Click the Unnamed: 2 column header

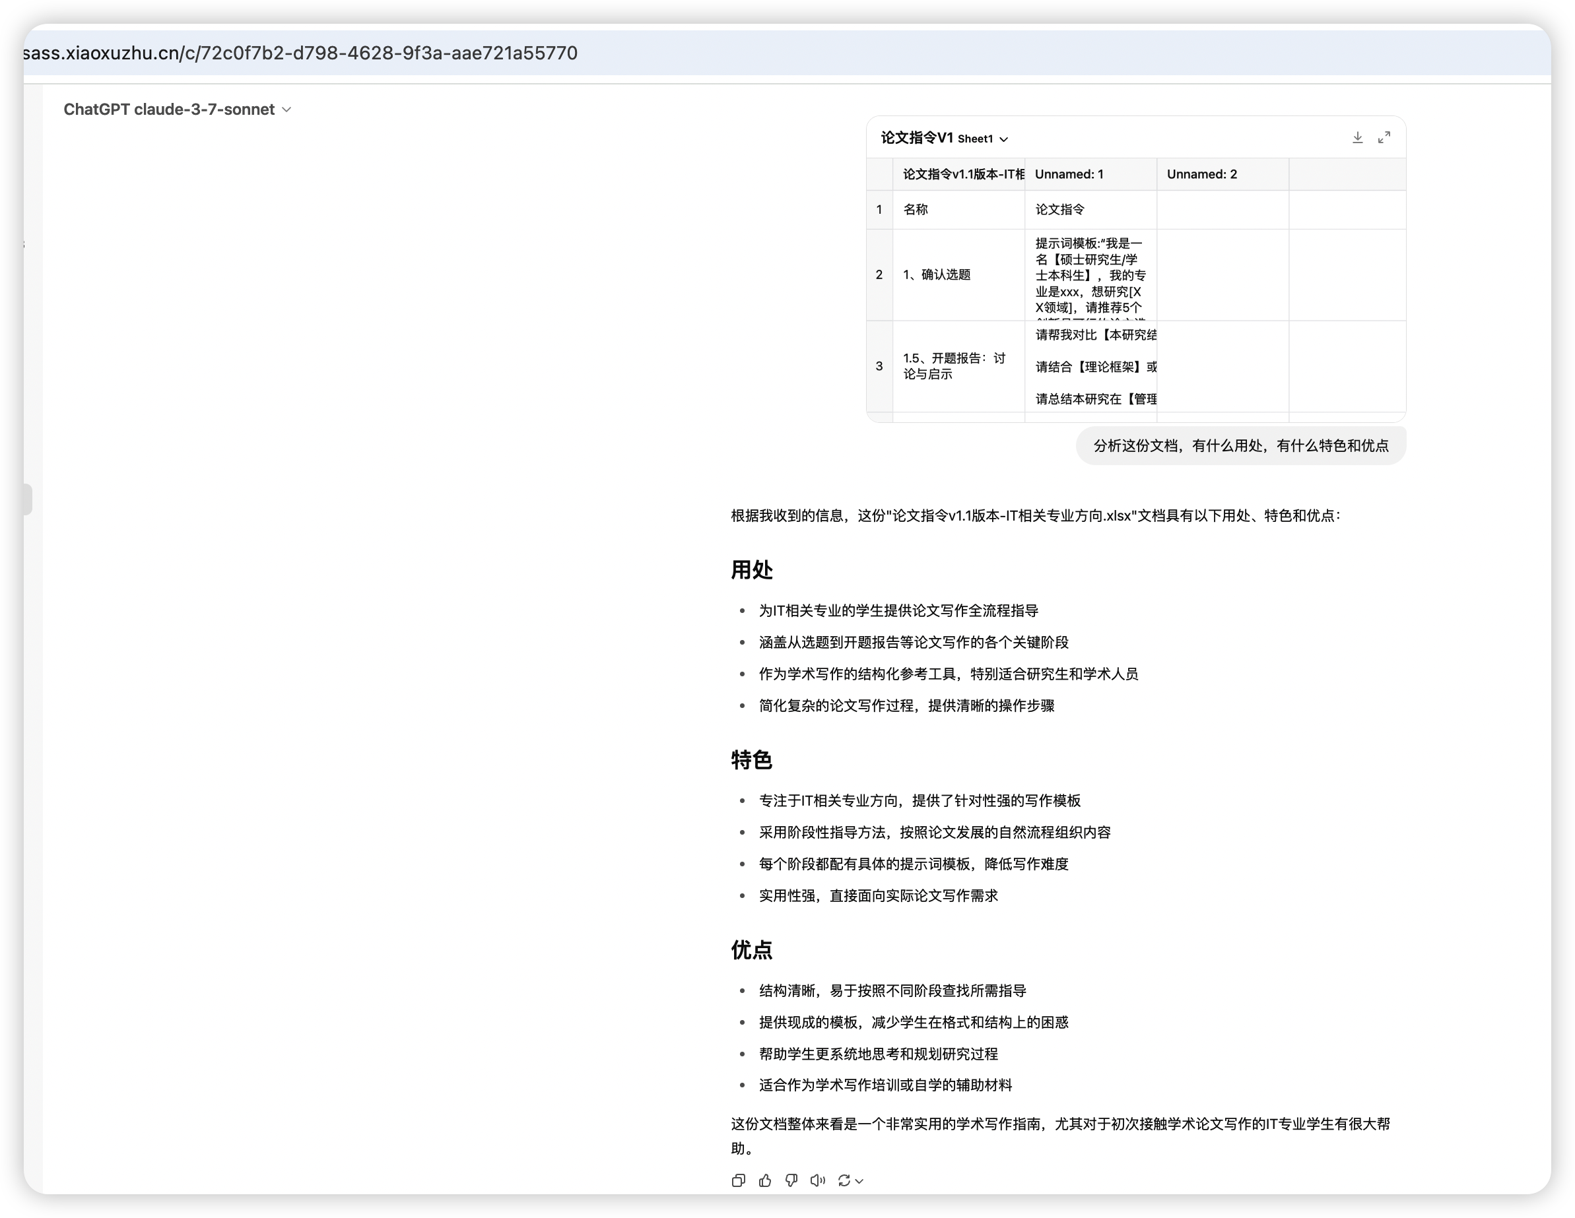1201,174
